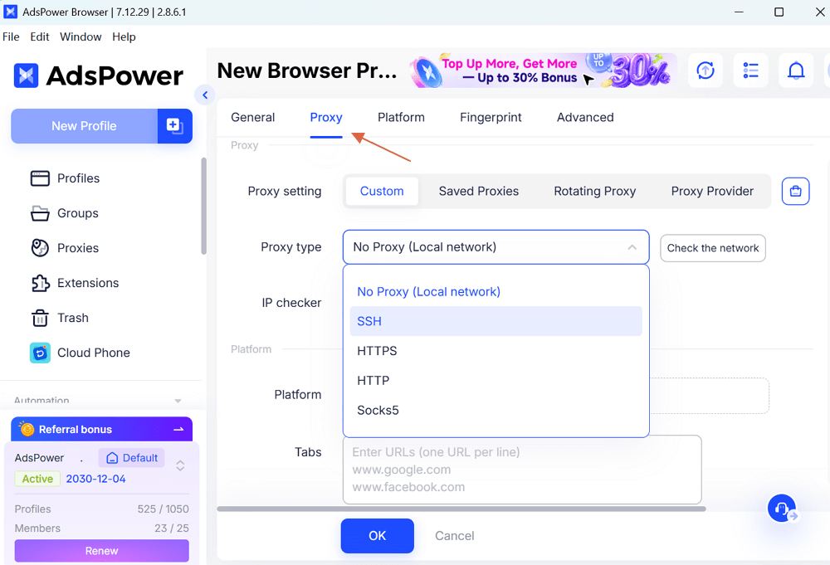Image resolution: width=830 pixels, height=565 pixels.
Task: Click the proxy store bag icon
Action: point(796,191)
